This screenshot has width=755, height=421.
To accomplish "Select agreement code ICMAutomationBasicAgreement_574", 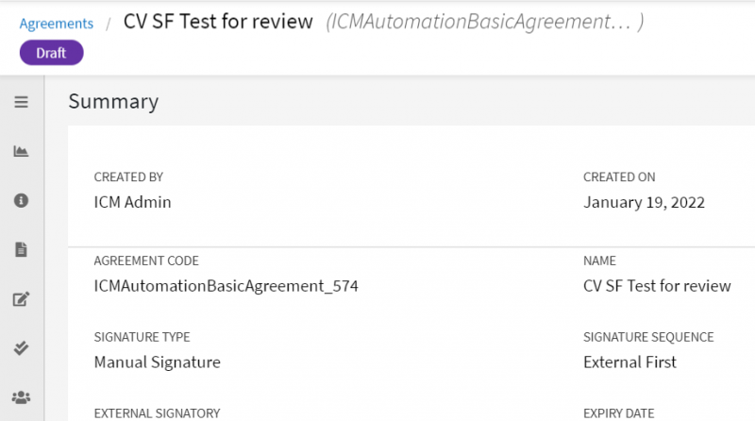I will tap(226, 285).
